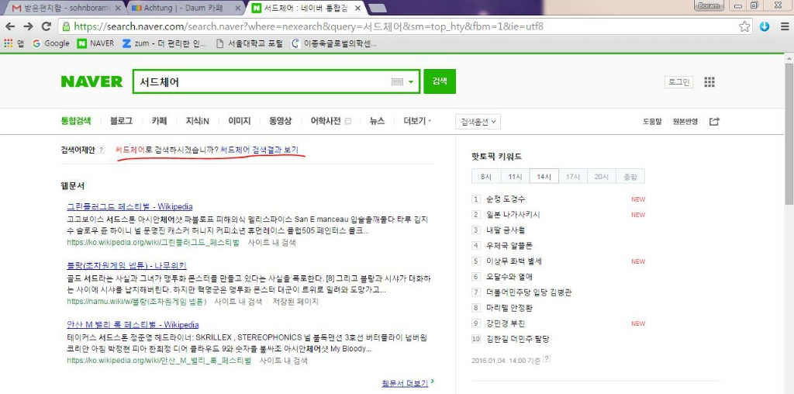Viewport: 794px width, 394px height.
Task: Open the Chrome hamburger menu
Action: 785,27
